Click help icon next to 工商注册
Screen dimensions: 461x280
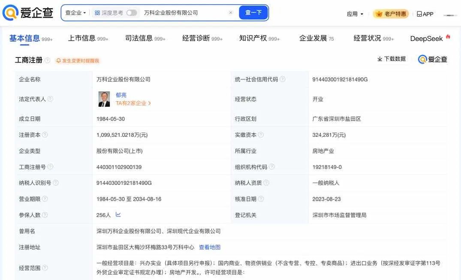[x=47, y=60]
